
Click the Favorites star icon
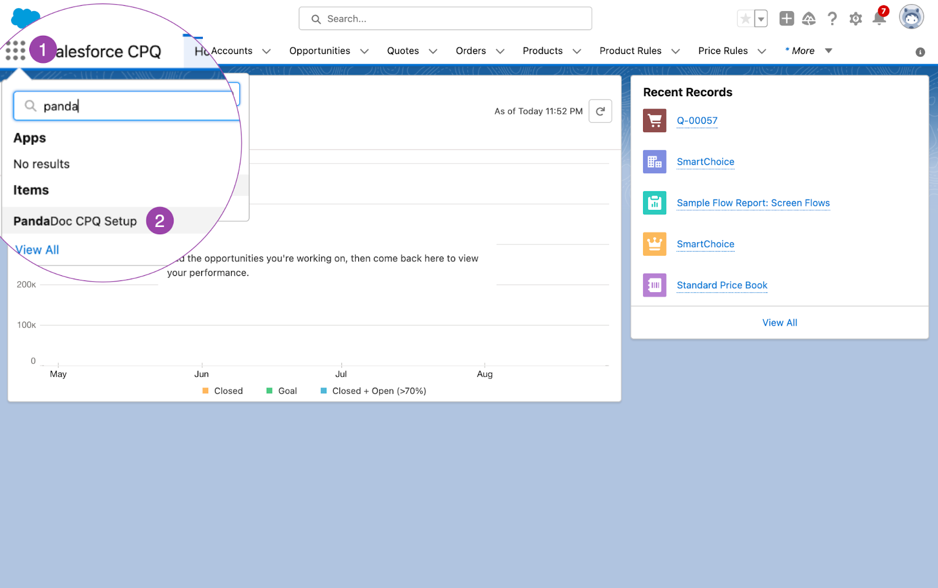tap(745, 19)
